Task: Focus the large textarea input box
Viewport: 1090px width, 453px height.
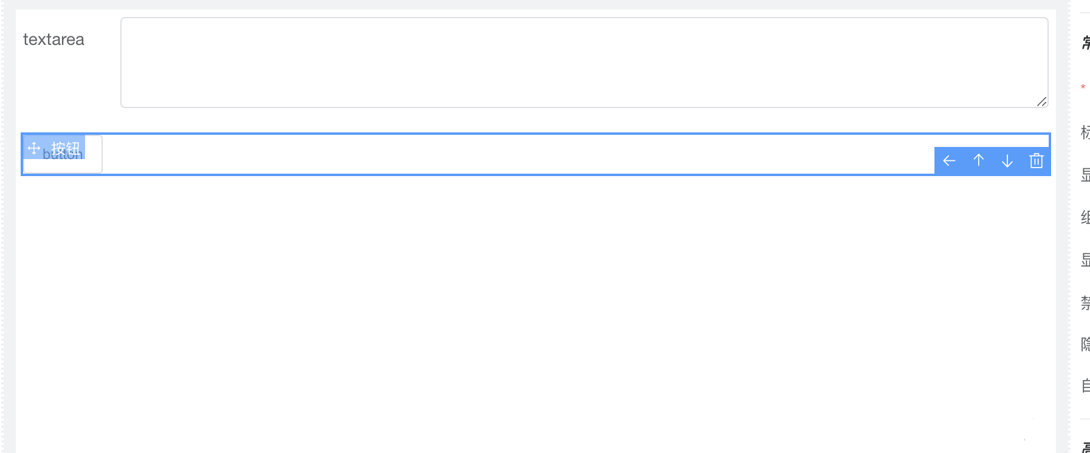Action: pyautogui.click(x=583, y=63)
